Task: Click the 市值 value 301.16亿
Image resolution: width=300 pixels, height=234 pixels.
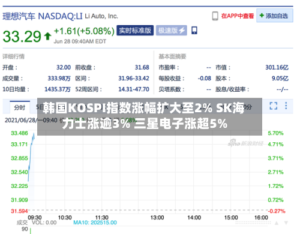Action: click(x=277, y=67)
